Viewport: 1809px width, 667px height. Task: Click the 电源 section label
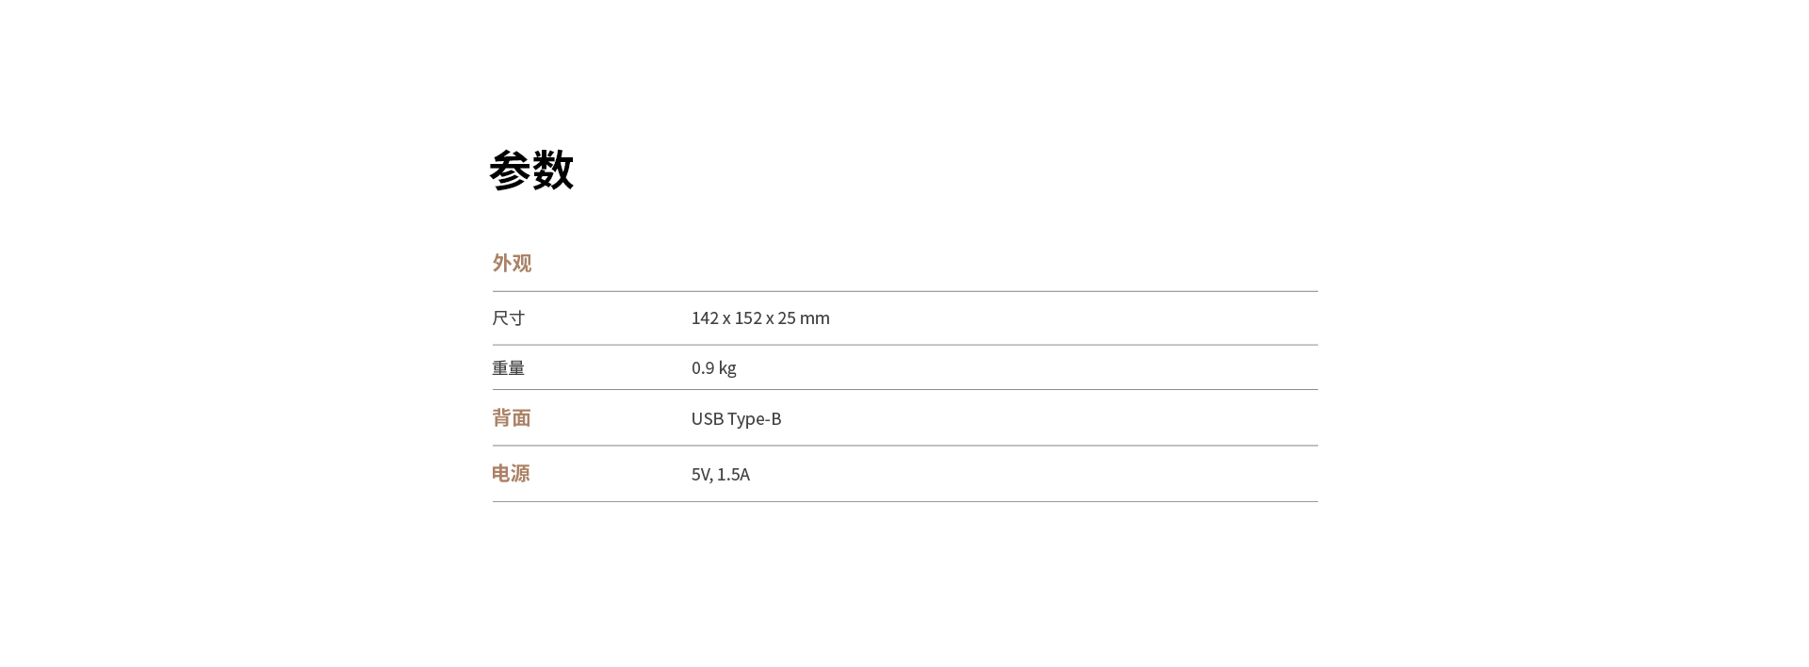click(511, 473)
